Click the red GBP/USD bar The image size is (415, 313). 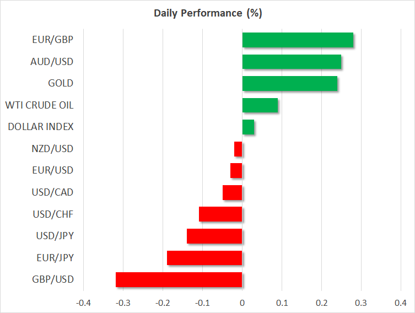179,280
